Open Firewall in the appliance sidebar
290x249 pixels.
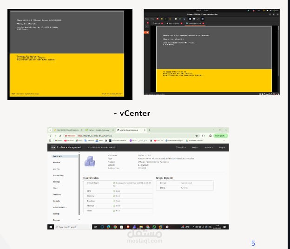[x=56, y=182]
